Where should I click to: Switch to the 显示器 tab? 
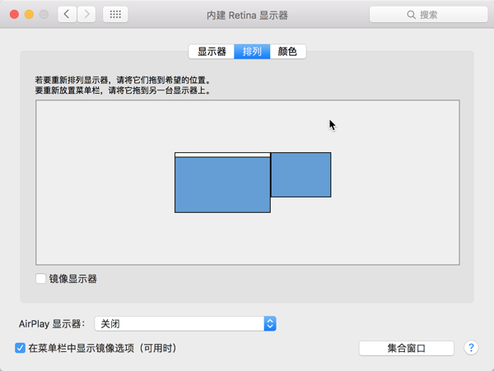[x=212, y=51]
